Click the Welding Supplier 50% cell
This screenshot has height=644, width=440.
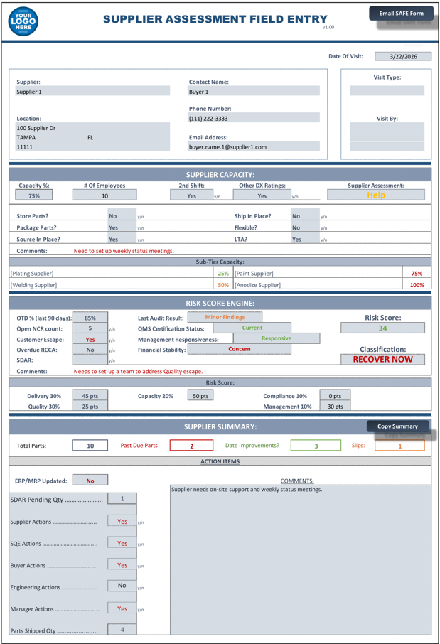(223, 284)
